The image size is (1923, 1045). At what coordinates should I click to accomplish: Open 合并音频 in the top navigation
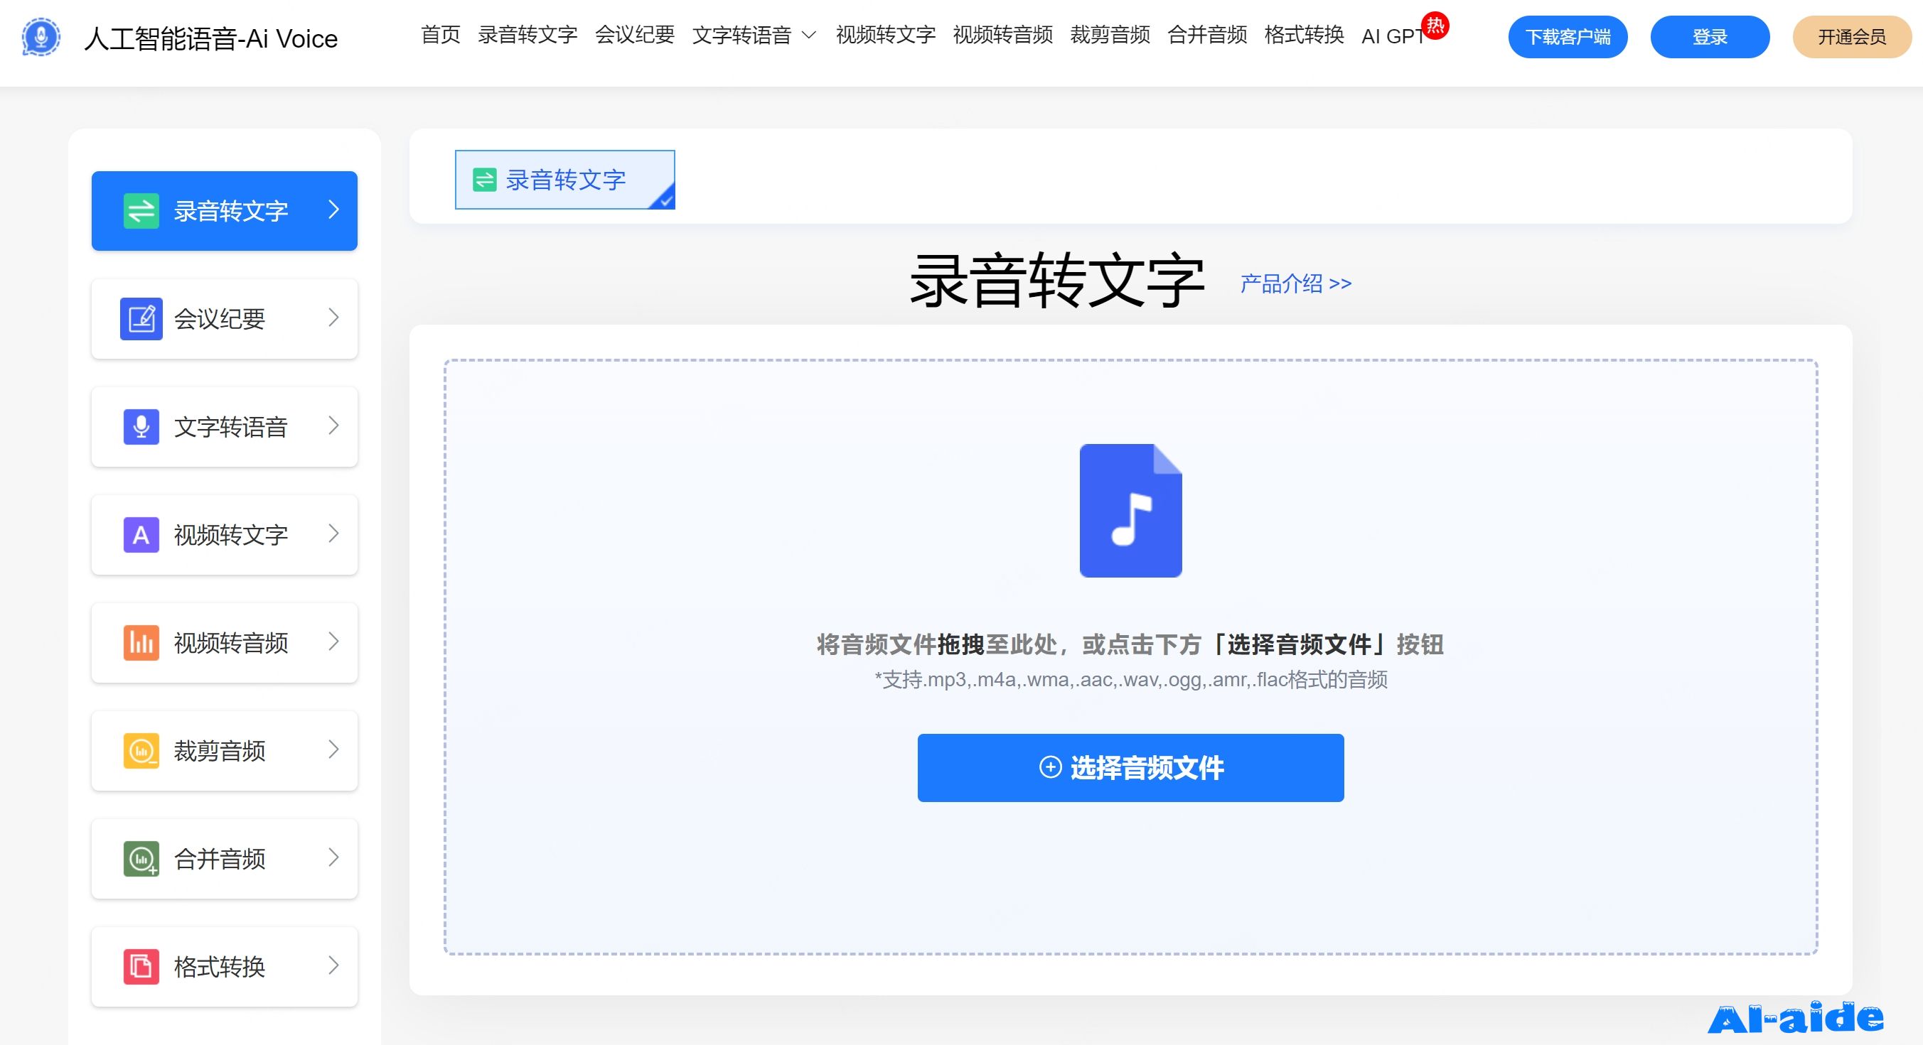coord(1207,35)
